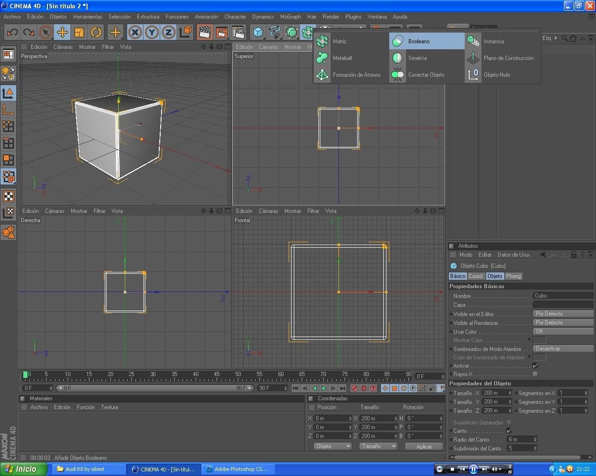Choose Conectar Objeto entry
Screen dimensions: 596x476
(427, 75)
